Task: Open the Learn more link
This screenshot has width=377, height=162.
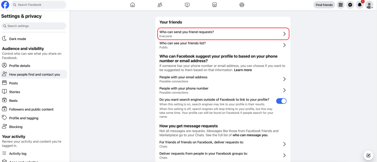Action: (243, 70)
